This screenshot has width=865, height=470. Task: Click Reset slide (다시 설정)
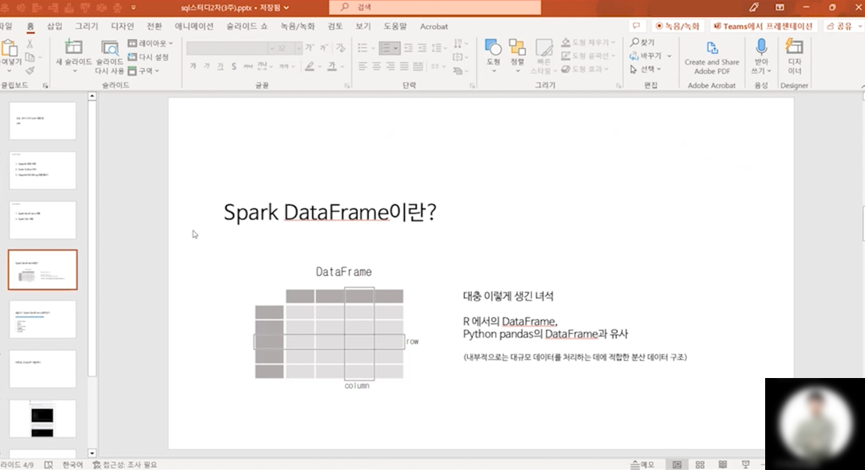click(148, 57)
